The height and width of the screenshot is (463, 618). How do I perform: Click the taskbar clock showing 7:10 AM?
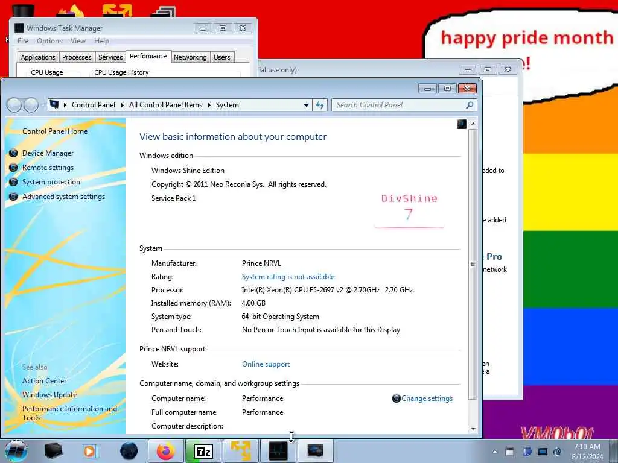(587, 452)
